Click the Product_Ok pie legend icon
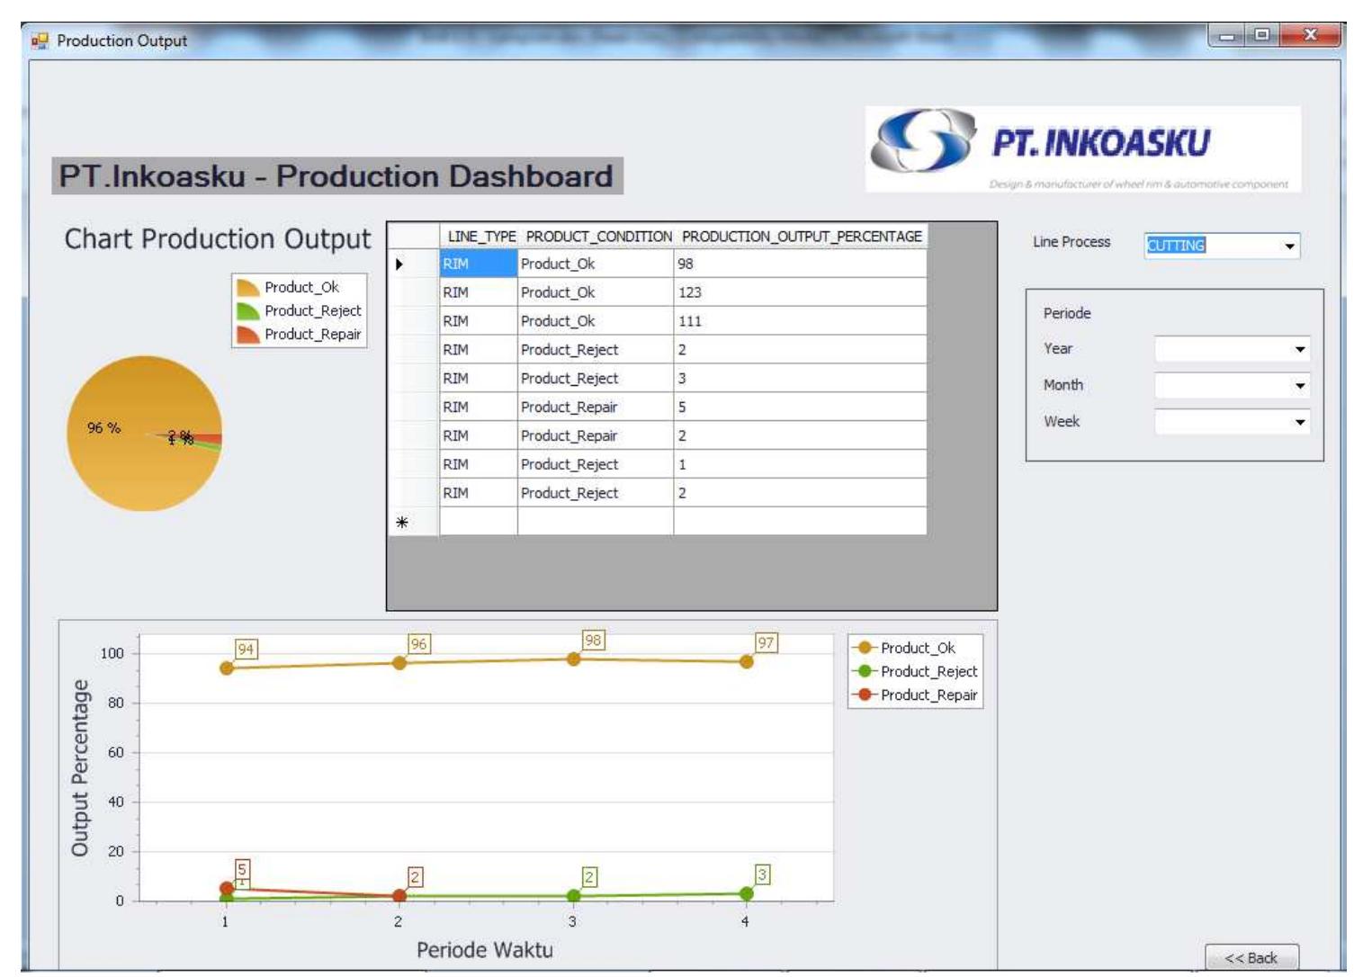Viewport: 1363px width, 977px height. (247, 288)
